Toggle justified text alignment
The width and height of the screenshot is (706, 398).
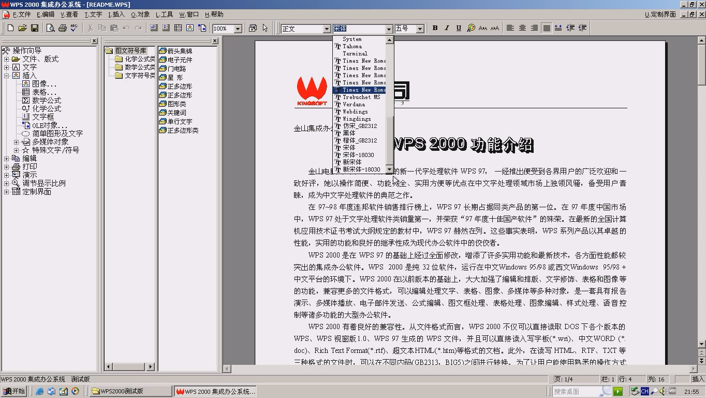pyautogui.click(x=547, y=28)
